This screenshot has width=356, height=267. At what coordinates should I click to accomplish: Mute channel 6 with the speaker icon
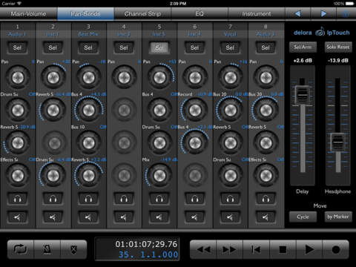(195, 217)
